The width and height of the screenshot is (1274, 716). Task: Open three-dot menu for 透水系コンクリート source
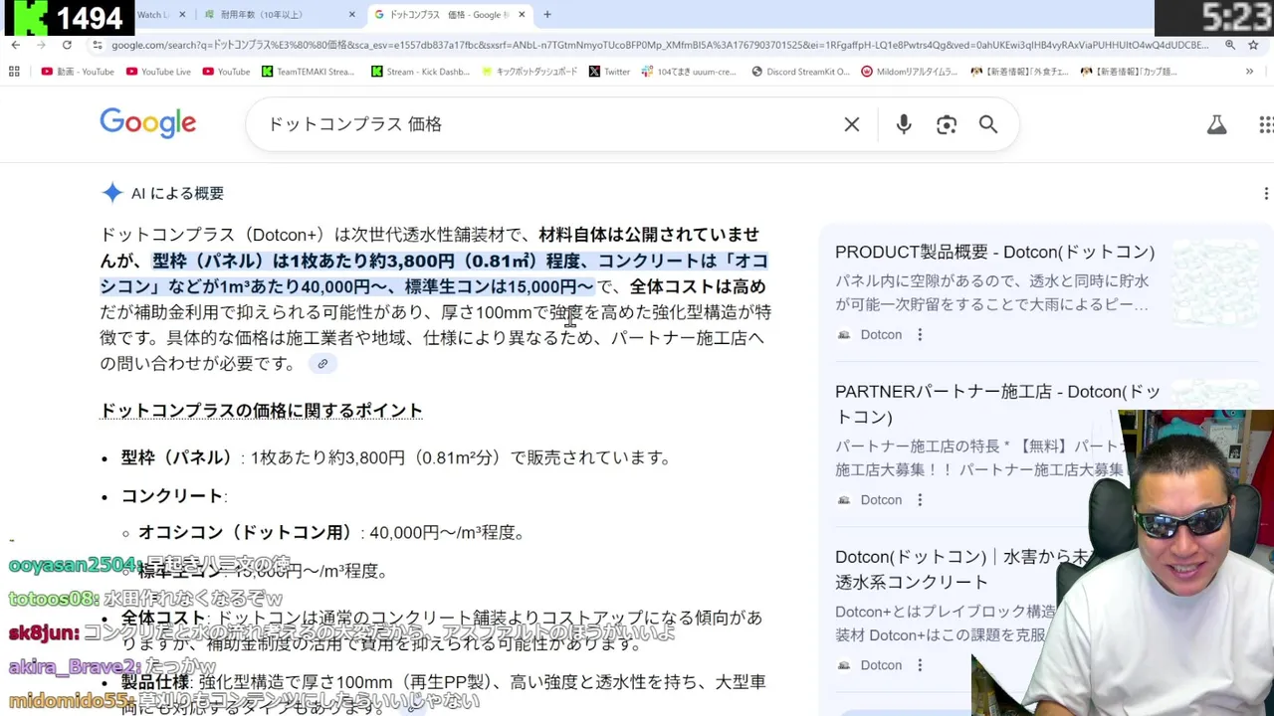pos(920,665)
